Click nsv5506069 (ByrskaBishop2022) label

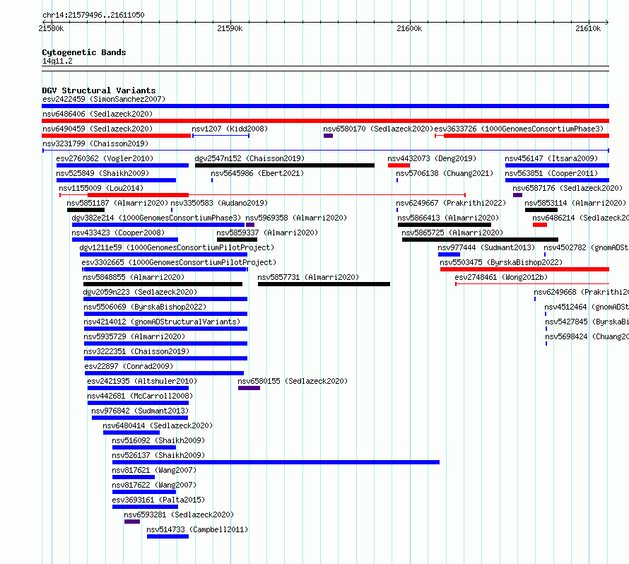pos(145,307)
